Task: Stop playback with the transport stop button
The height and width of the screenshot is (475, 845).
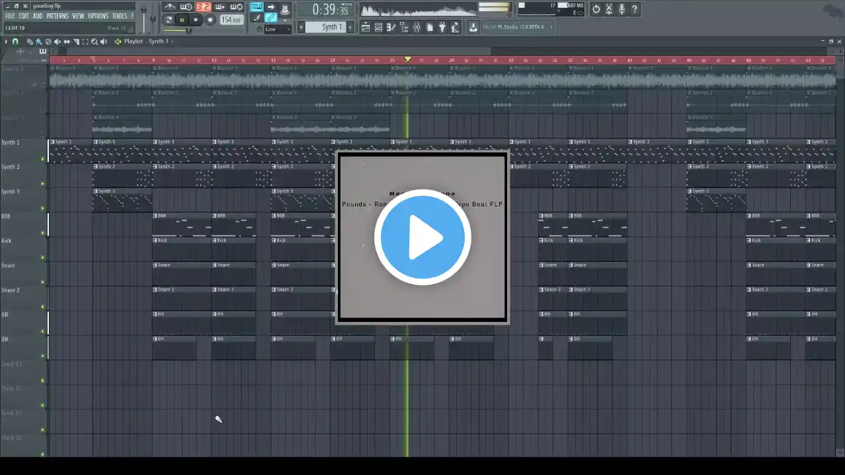Action: (195, 20)
